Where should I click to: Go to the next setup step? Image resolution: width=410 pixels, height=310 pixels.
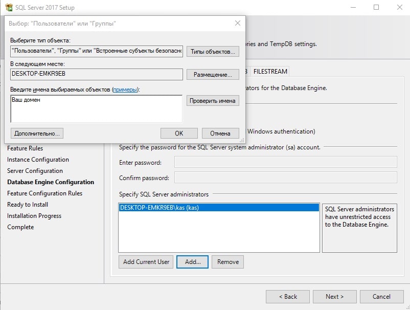tap(335, 297)
